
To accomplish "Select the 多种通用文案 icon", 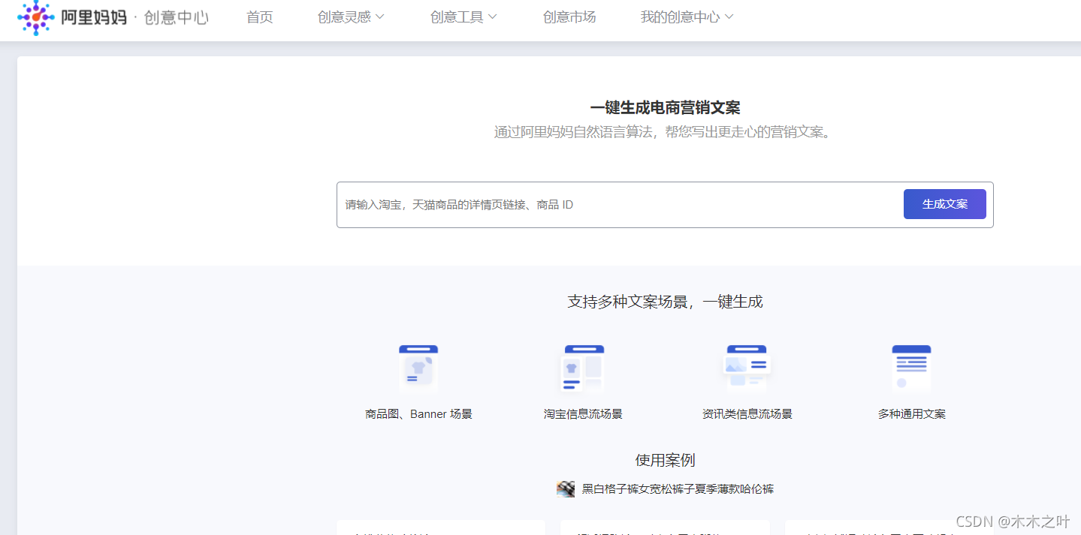I will point(911,368).
